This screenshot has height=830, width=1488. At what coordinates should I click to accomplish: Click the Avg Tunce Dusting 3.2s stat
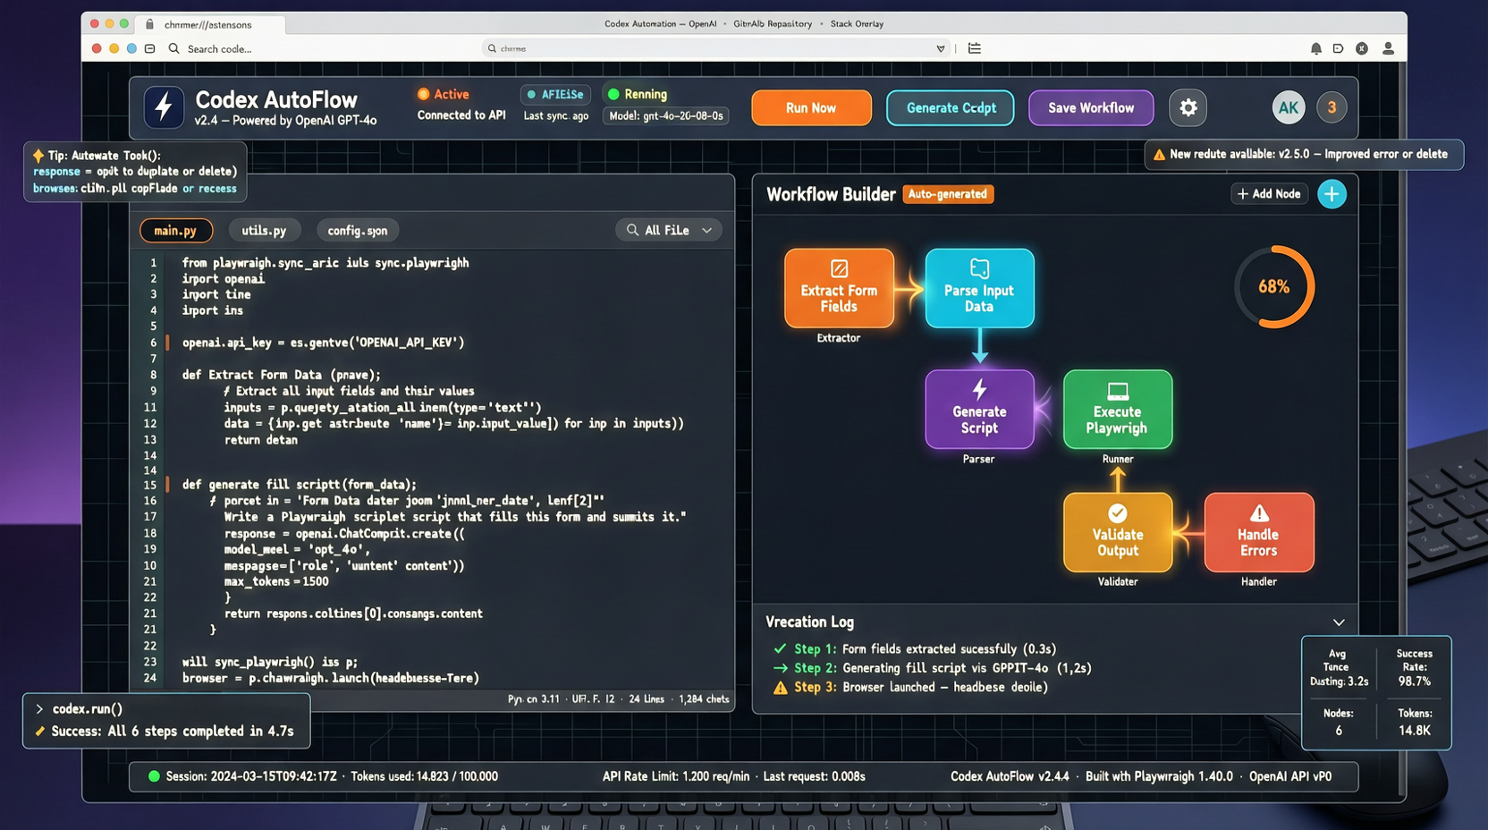pyautogui.click(x=1338, y=668)
